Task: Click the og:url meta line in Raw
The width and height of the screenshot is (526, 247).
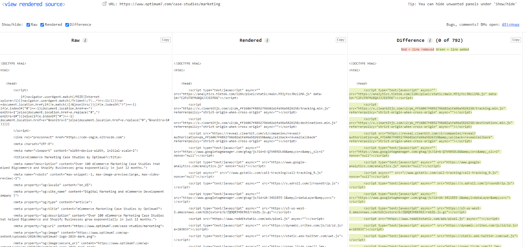Action: (88, 226)
